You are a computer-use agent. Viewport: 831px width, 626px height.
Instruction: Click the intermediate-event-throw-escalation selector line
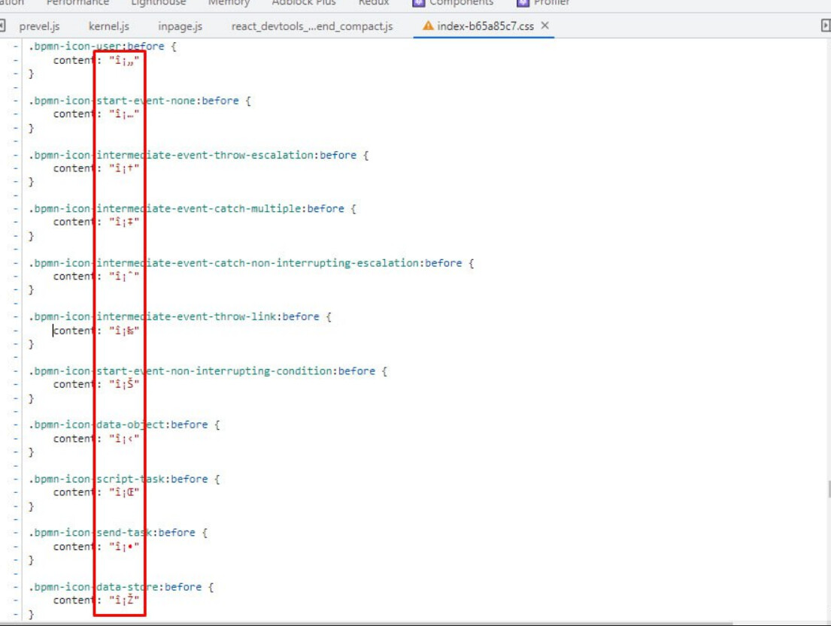coord(199,155)
